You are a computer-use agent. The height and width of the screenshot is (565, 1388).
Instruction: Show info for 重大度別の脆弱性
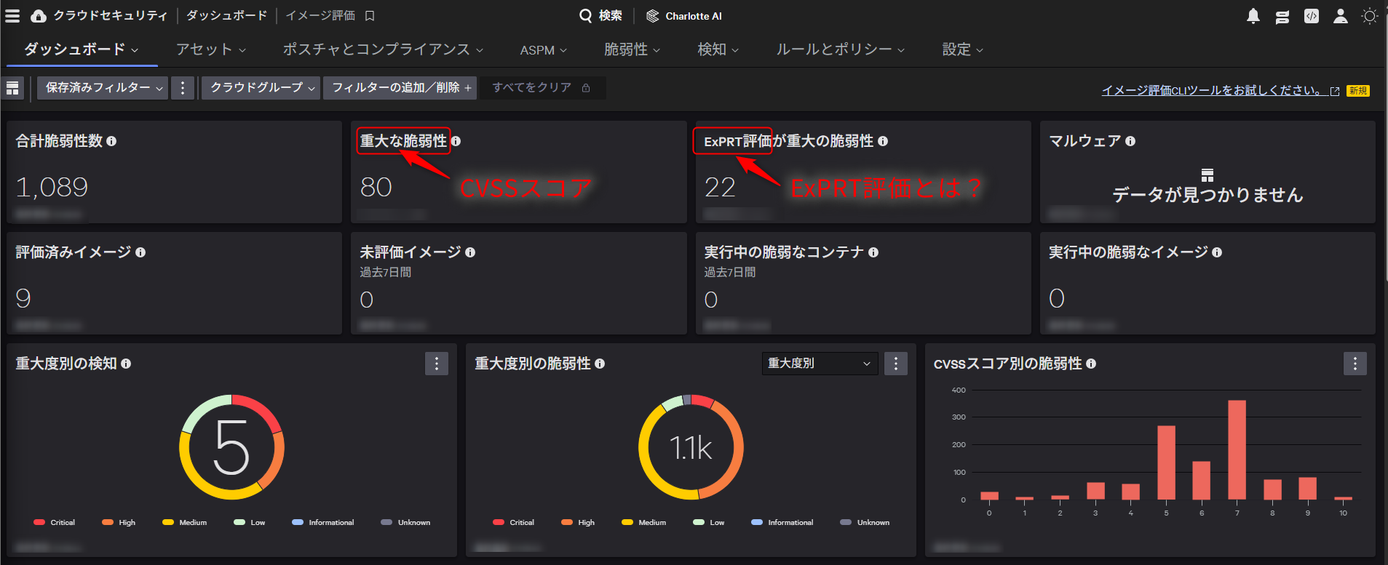(x=600, y=364)
